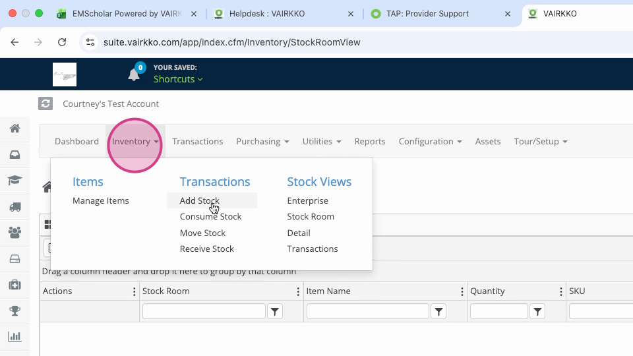The width and height of the screenshot is (633, 356).
Task: Click the refresh account icon beside Courtney's Test Account
Action: (45, 104)
